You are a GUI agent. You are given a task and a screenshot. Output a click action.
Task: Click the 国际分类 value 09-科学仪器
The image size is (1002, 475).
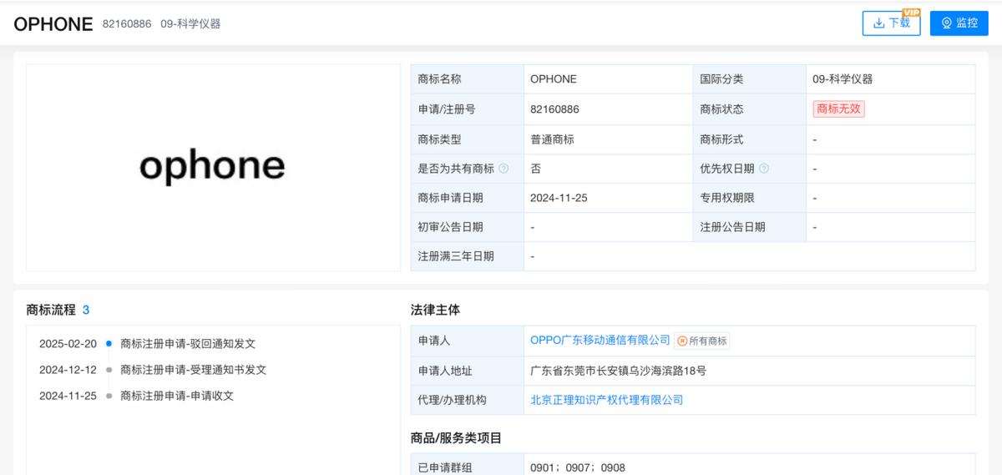843,79
